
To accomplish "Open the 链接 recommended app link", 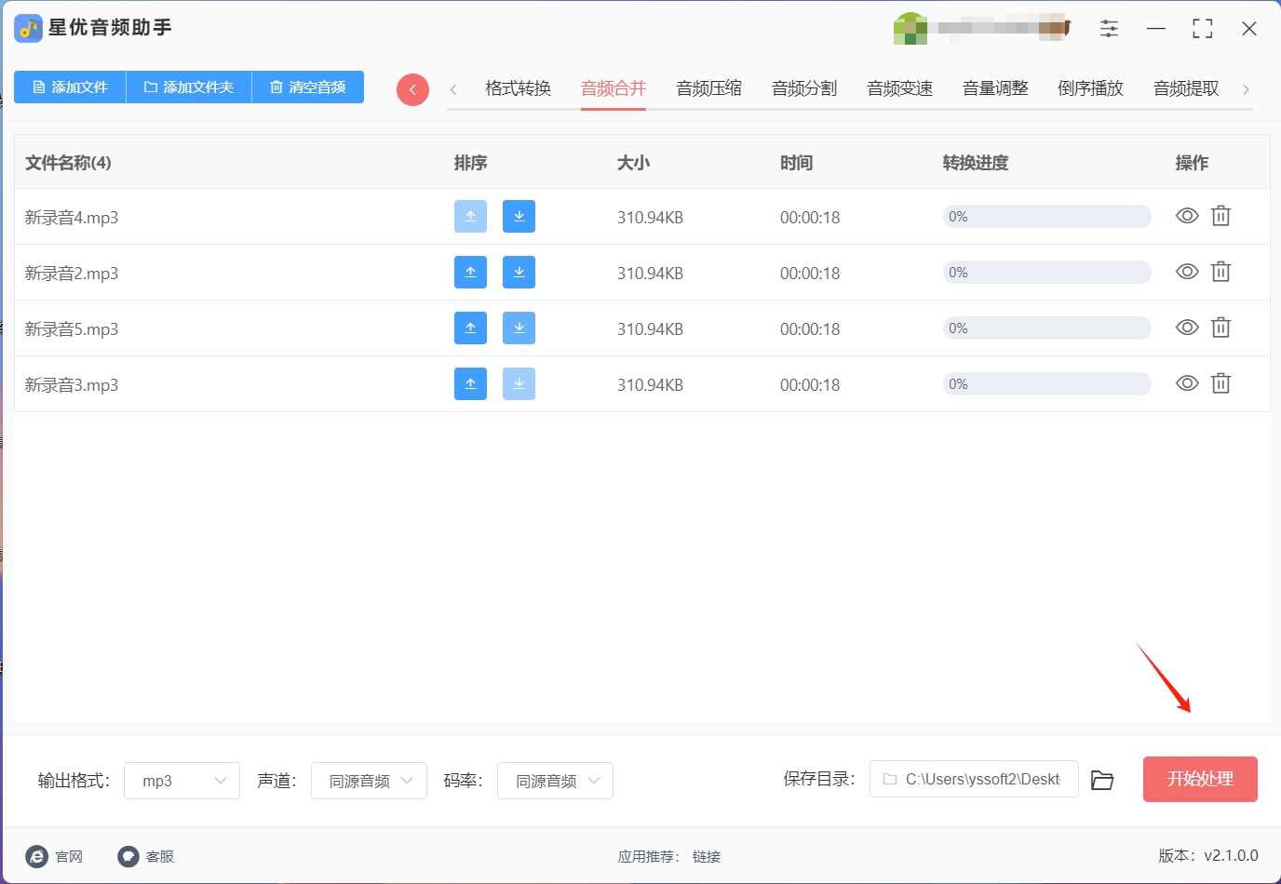I will [707, 857].
